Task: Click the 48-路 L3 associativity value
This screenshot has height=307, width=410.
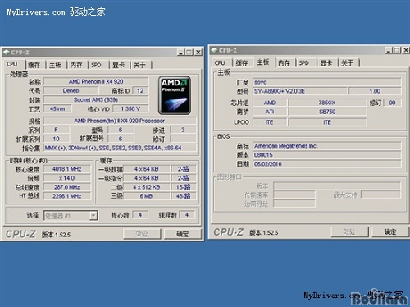Action: point(183,196)
